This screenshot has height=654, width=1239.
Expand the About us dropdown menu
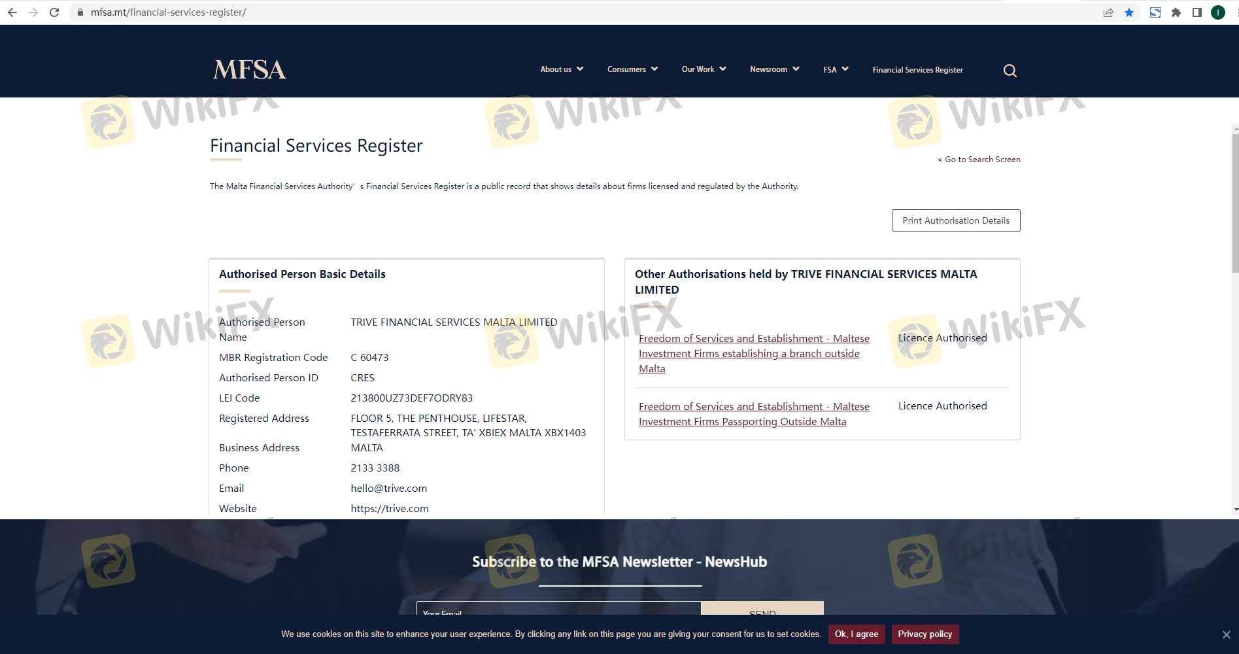[x=561, y=69]
